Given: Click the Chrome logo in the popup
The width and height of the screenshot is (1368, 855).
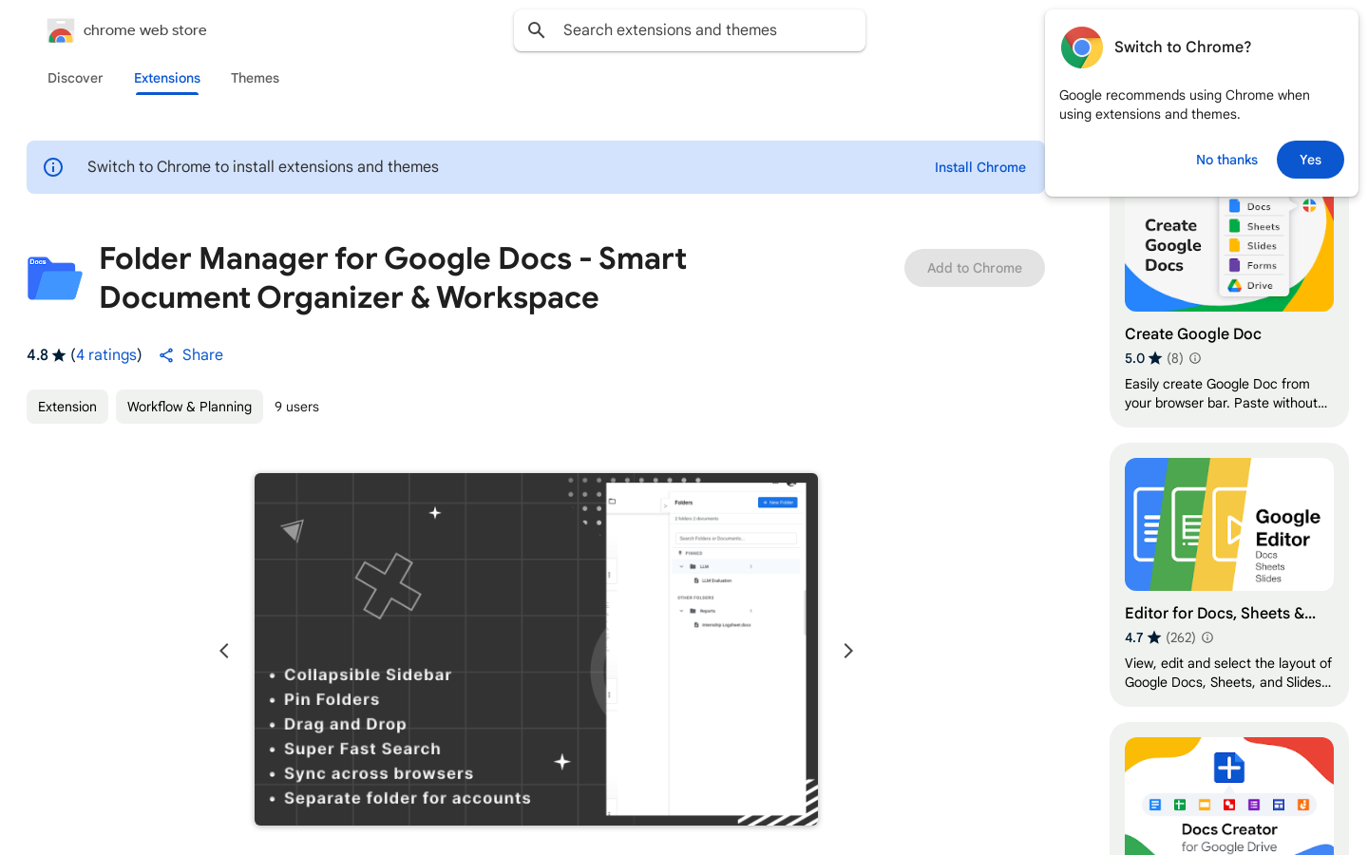Looking at the screenshot, I should tap(1081, 47).
